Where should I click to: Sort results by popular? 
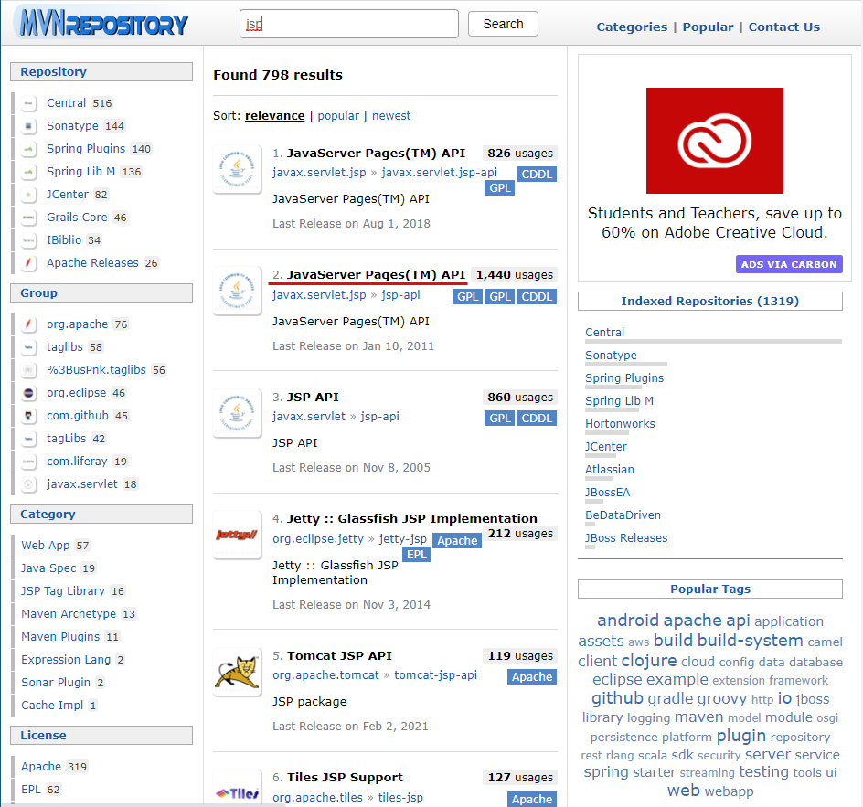(x=338, y=115)
